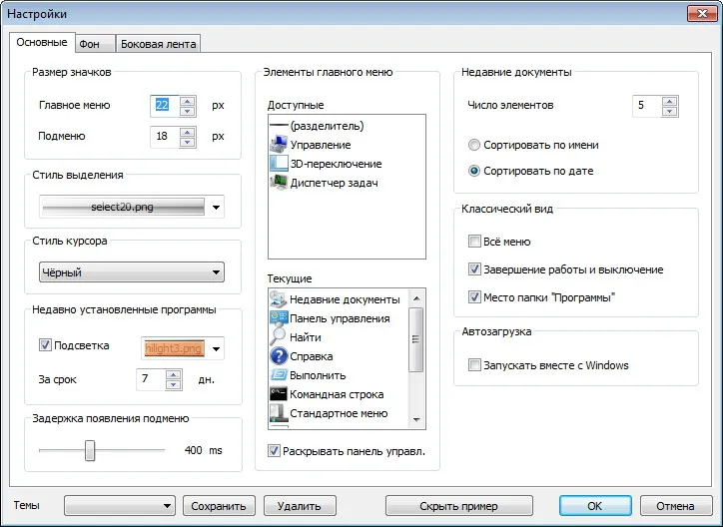Click the Скрыть пример button

click(x=458, y=506)
